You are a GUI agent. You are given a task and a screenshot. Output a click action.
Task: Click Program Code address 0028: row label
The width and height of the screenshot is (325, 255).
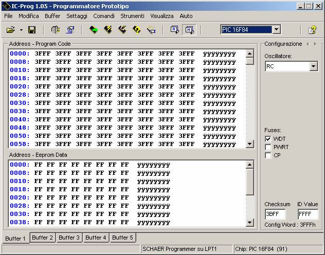(20, 95)
